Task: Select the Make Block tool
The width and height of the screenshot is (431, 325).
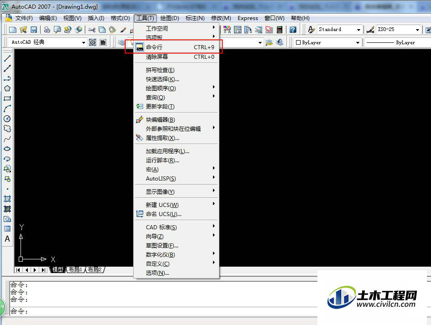Action: tap(7, 179)
